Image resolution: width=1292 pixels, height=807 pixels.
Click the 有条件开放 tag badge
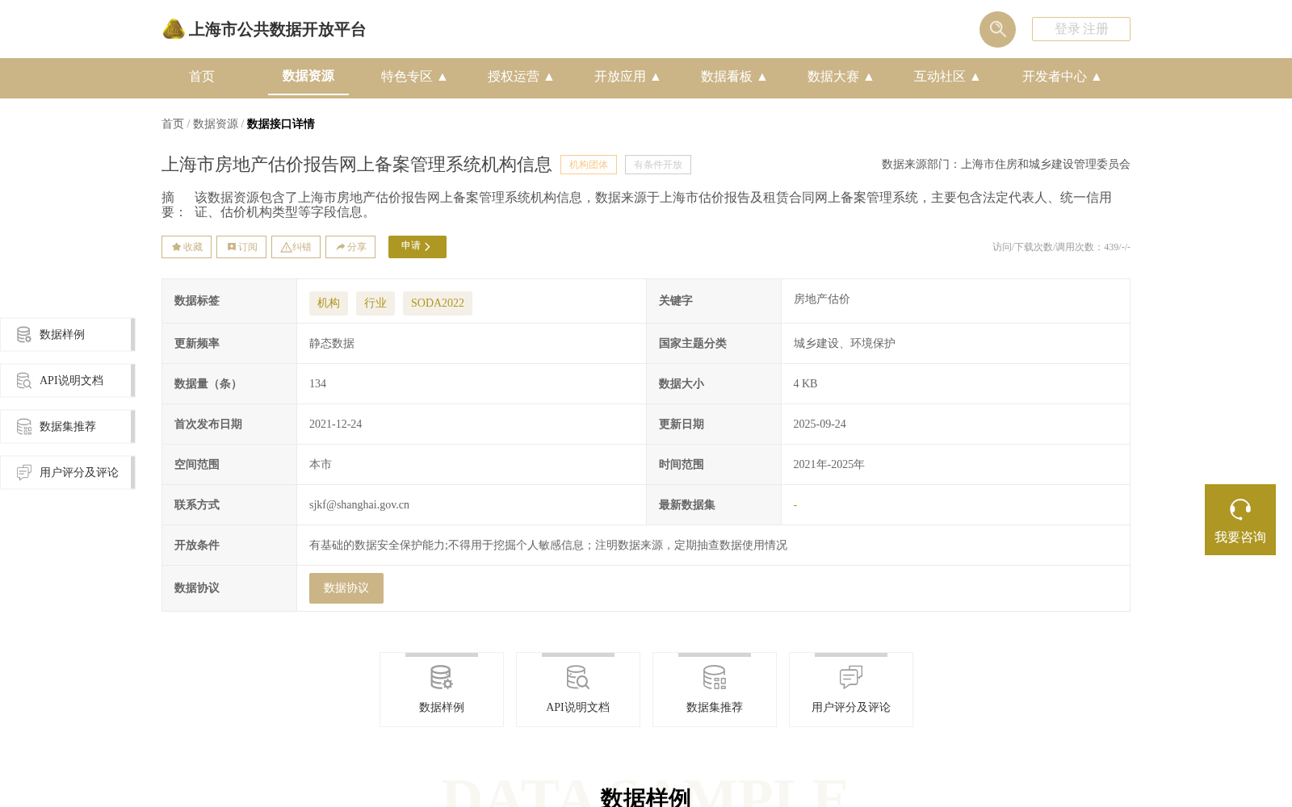[658, 165]
